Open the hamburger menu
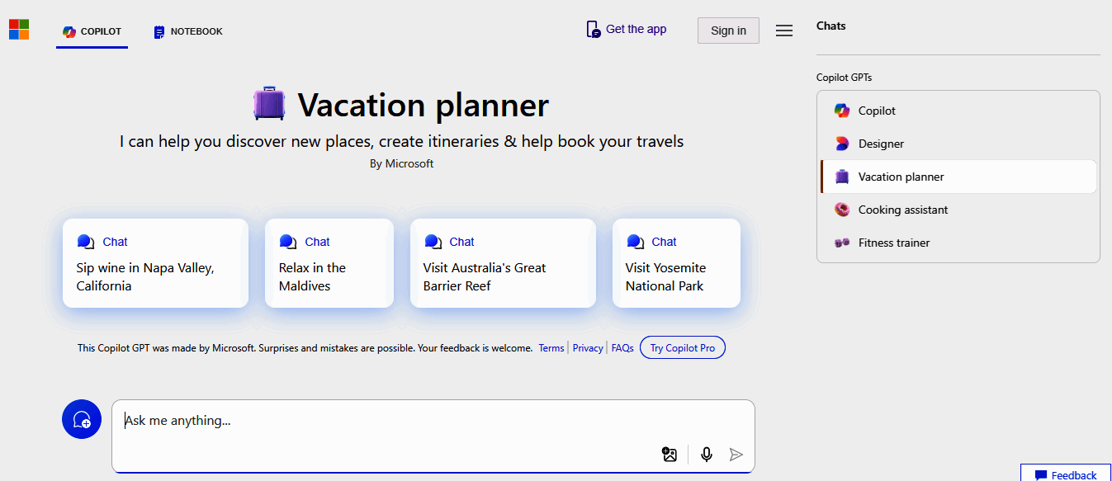The height and width of the screenshot is (481, 1112). pyautogui.click(x=784, y=31)
